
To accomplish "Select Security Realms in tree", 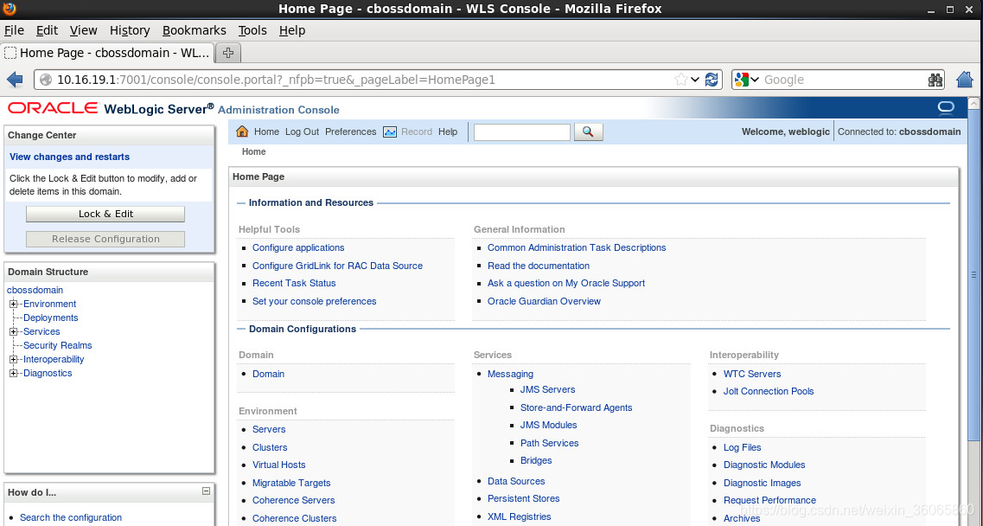I will pos(58,345).
